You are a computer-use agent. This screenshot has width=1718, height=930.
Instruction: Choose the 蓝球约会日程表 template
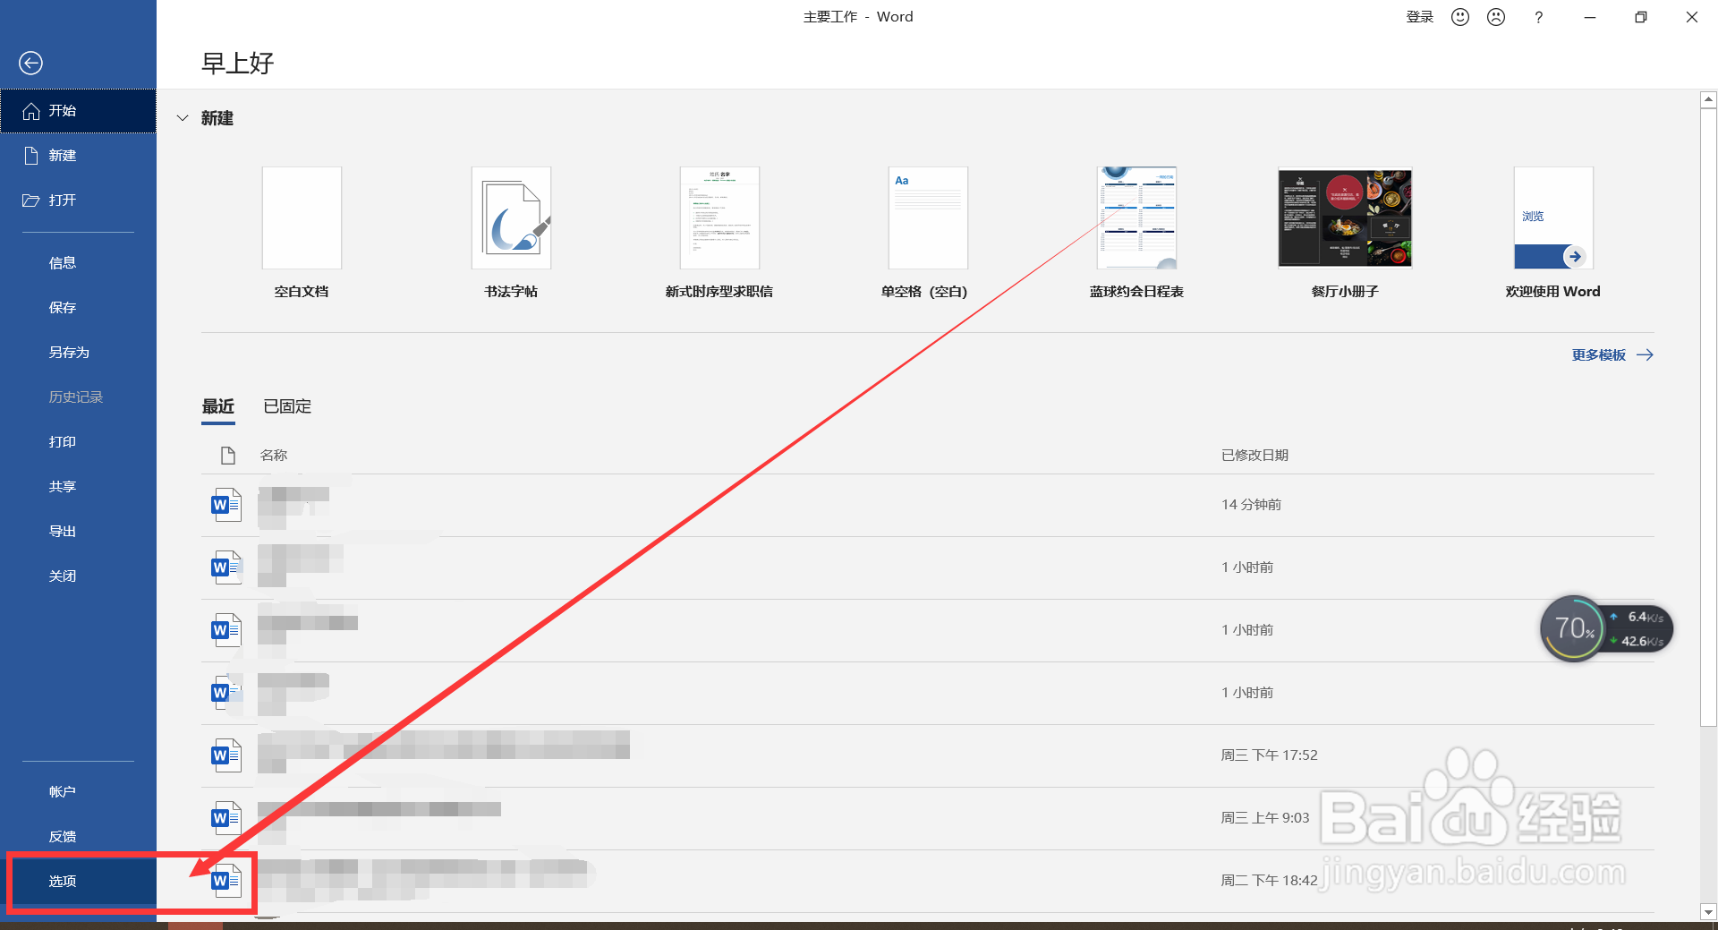coord(1136,233)
